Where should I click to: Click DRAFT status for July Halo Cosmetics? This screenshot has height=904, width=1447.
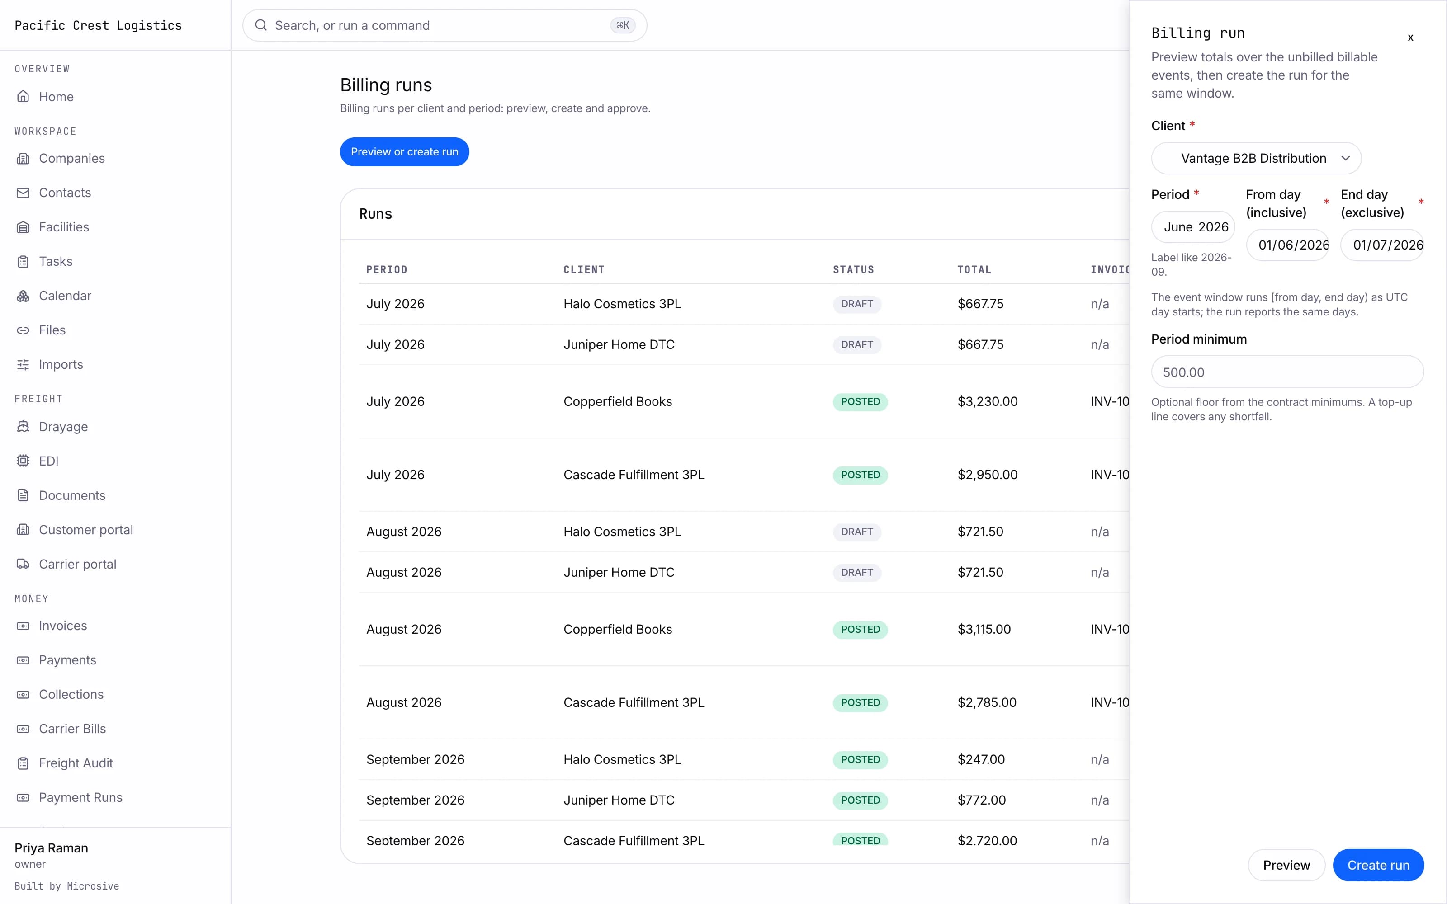tap(856, 304)
